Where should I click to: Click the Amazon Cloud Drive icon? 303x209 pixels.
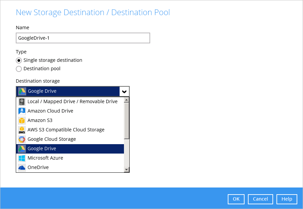pos(22,111)
